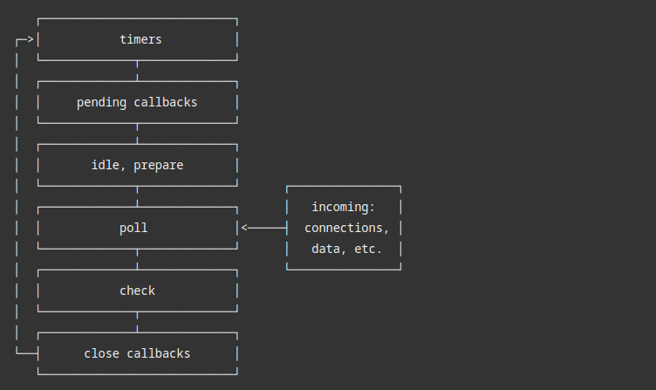Click the "incoming:" text
656x390 pixels.
click(343, 207)
